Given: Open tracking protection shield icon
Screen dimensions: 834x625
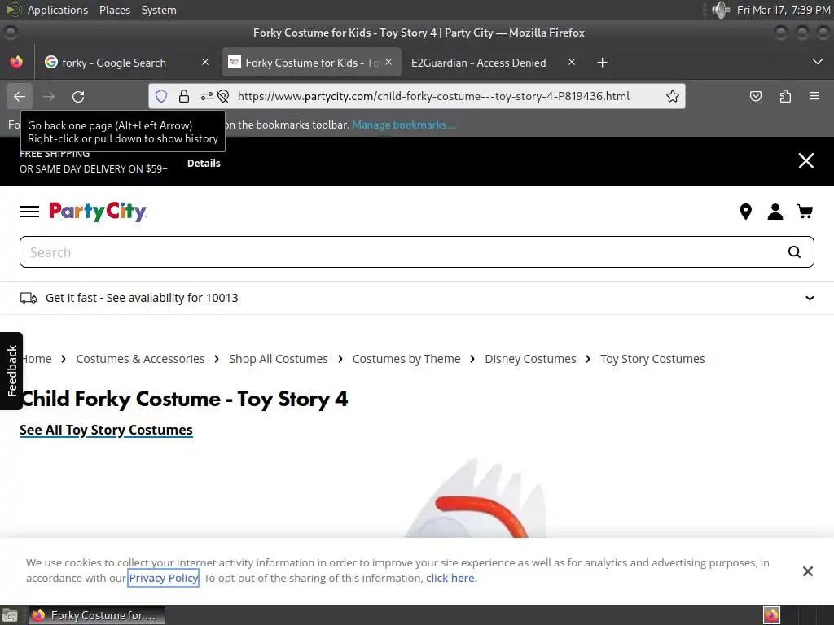Looking at the screenshot, I should pyautogui.click(x=161, y=96).
